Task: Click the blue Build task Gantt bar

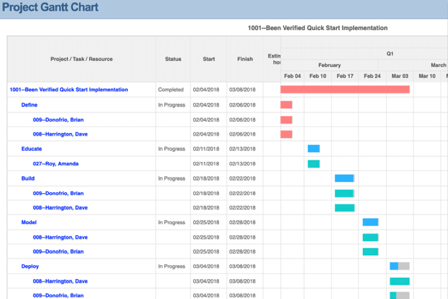Action: (x=345, y=178)
